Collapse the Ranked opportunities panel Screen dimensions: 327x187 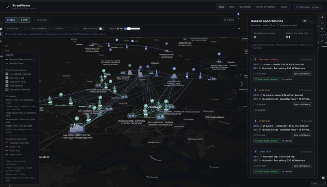pyautogui.click(x=312, y=21)
